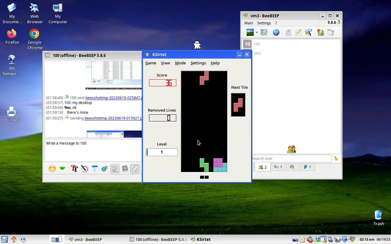Open the file transfer up-down arrows icon
This screenshot has width=391, height=244.
tap(320, 32)
